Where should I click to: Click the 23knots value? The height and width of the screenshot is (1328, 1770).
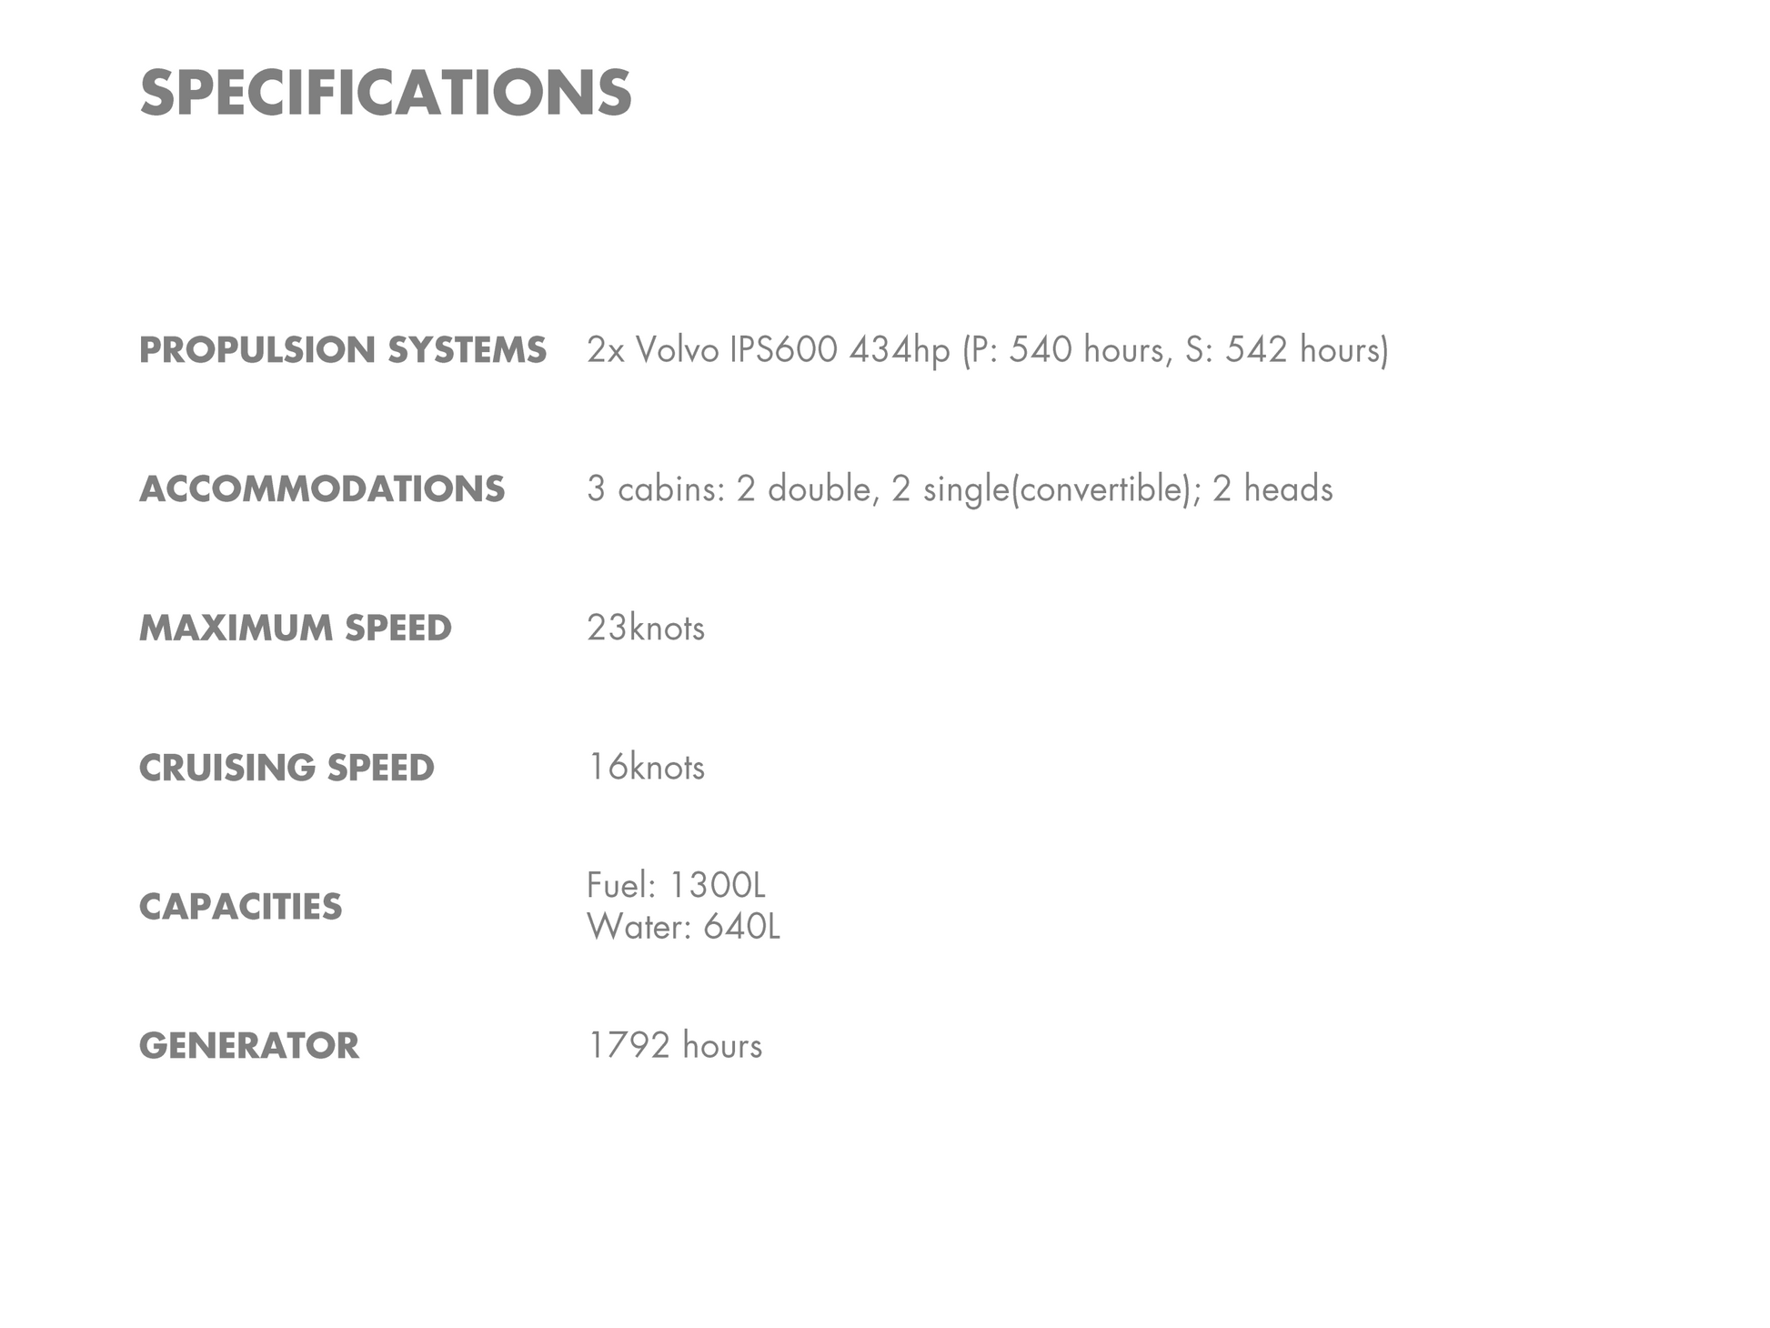(646, 629)
